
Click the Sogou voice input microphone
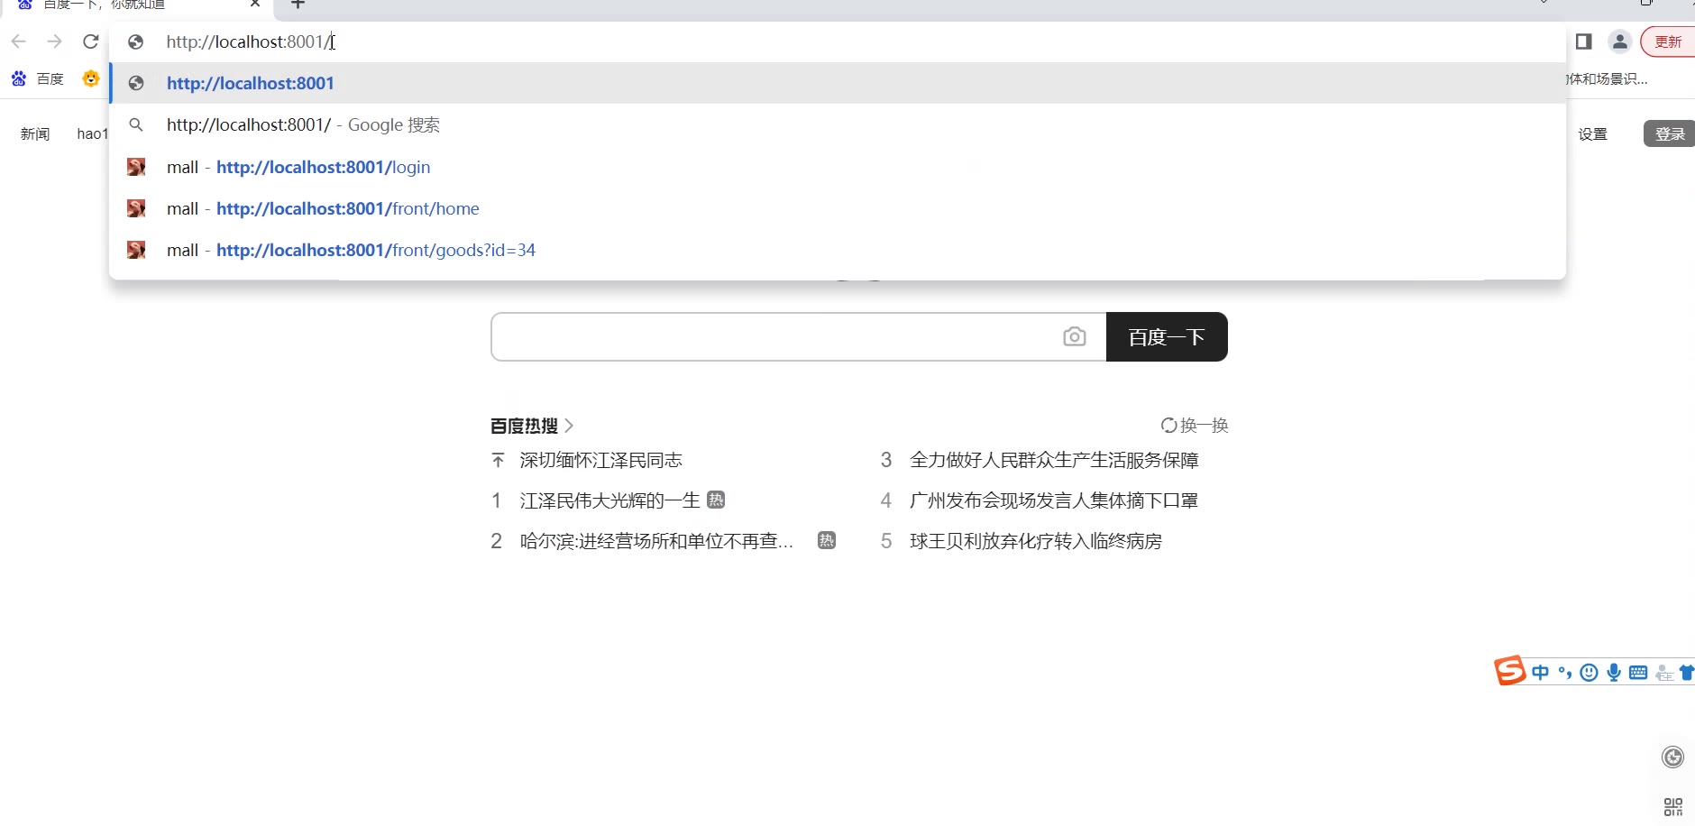pos(1614,673)
